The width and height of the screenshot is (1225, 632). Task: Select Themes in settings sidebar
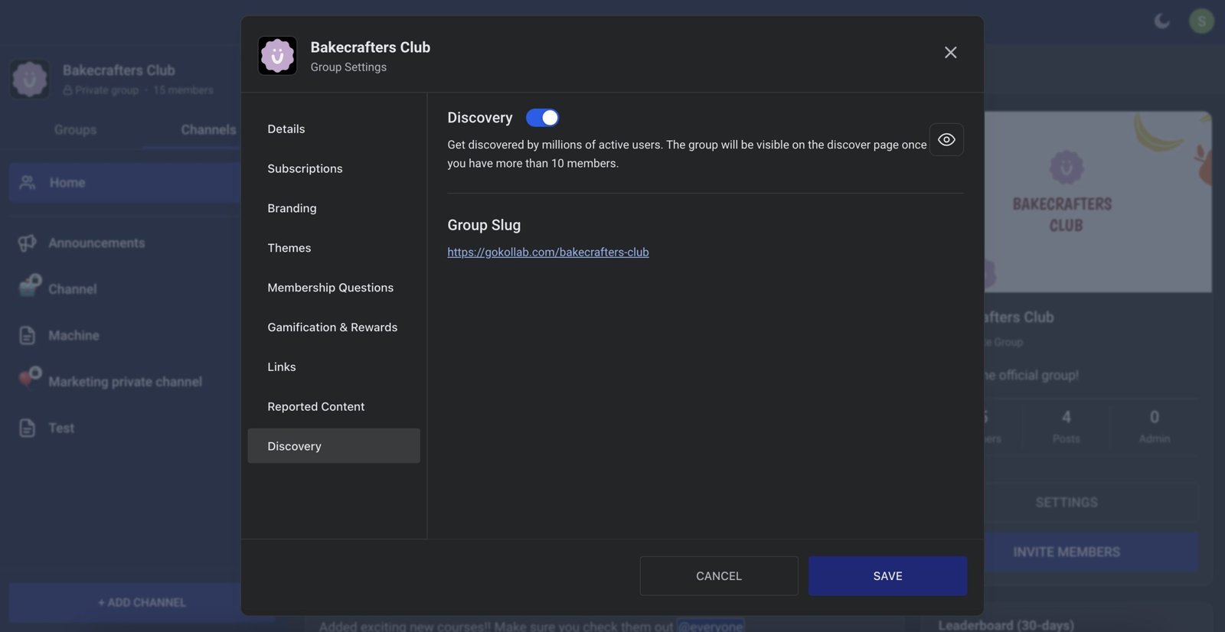(289, 249)
